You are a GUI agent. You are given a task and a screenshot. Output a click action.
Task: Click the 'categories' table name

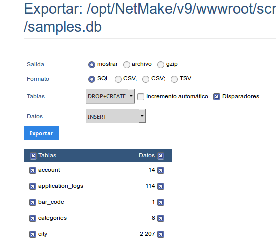coord(52,218)
